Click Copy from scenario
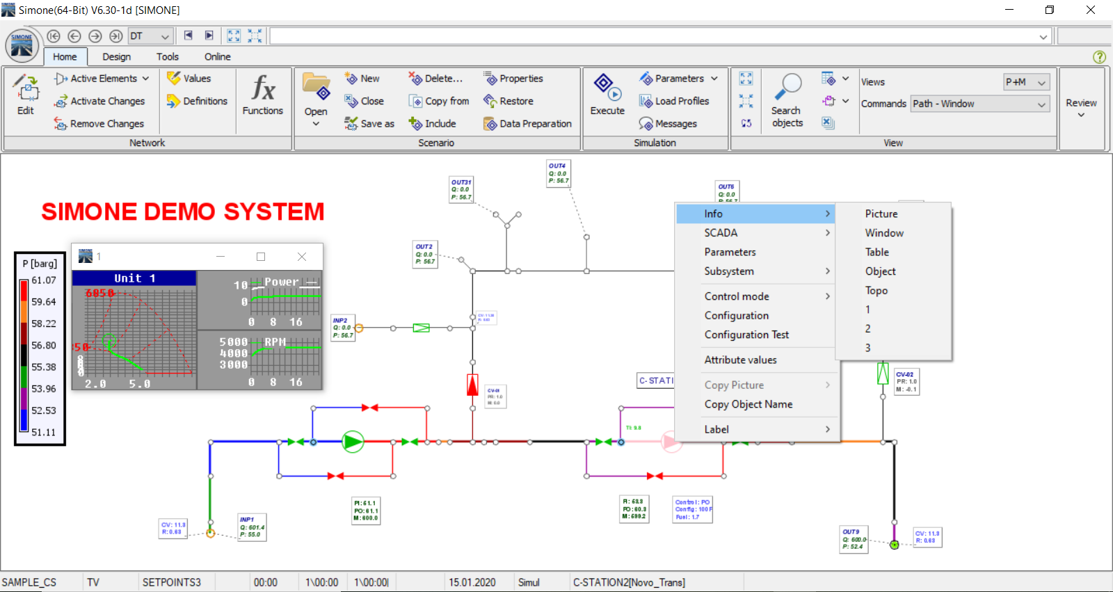Viewport: 1113px width, 592px height. point(439,102)
